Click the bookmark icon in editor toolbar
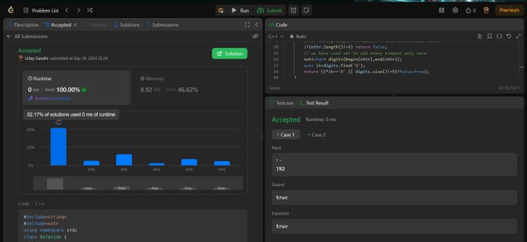527x242 pixels. click(489, 36)
